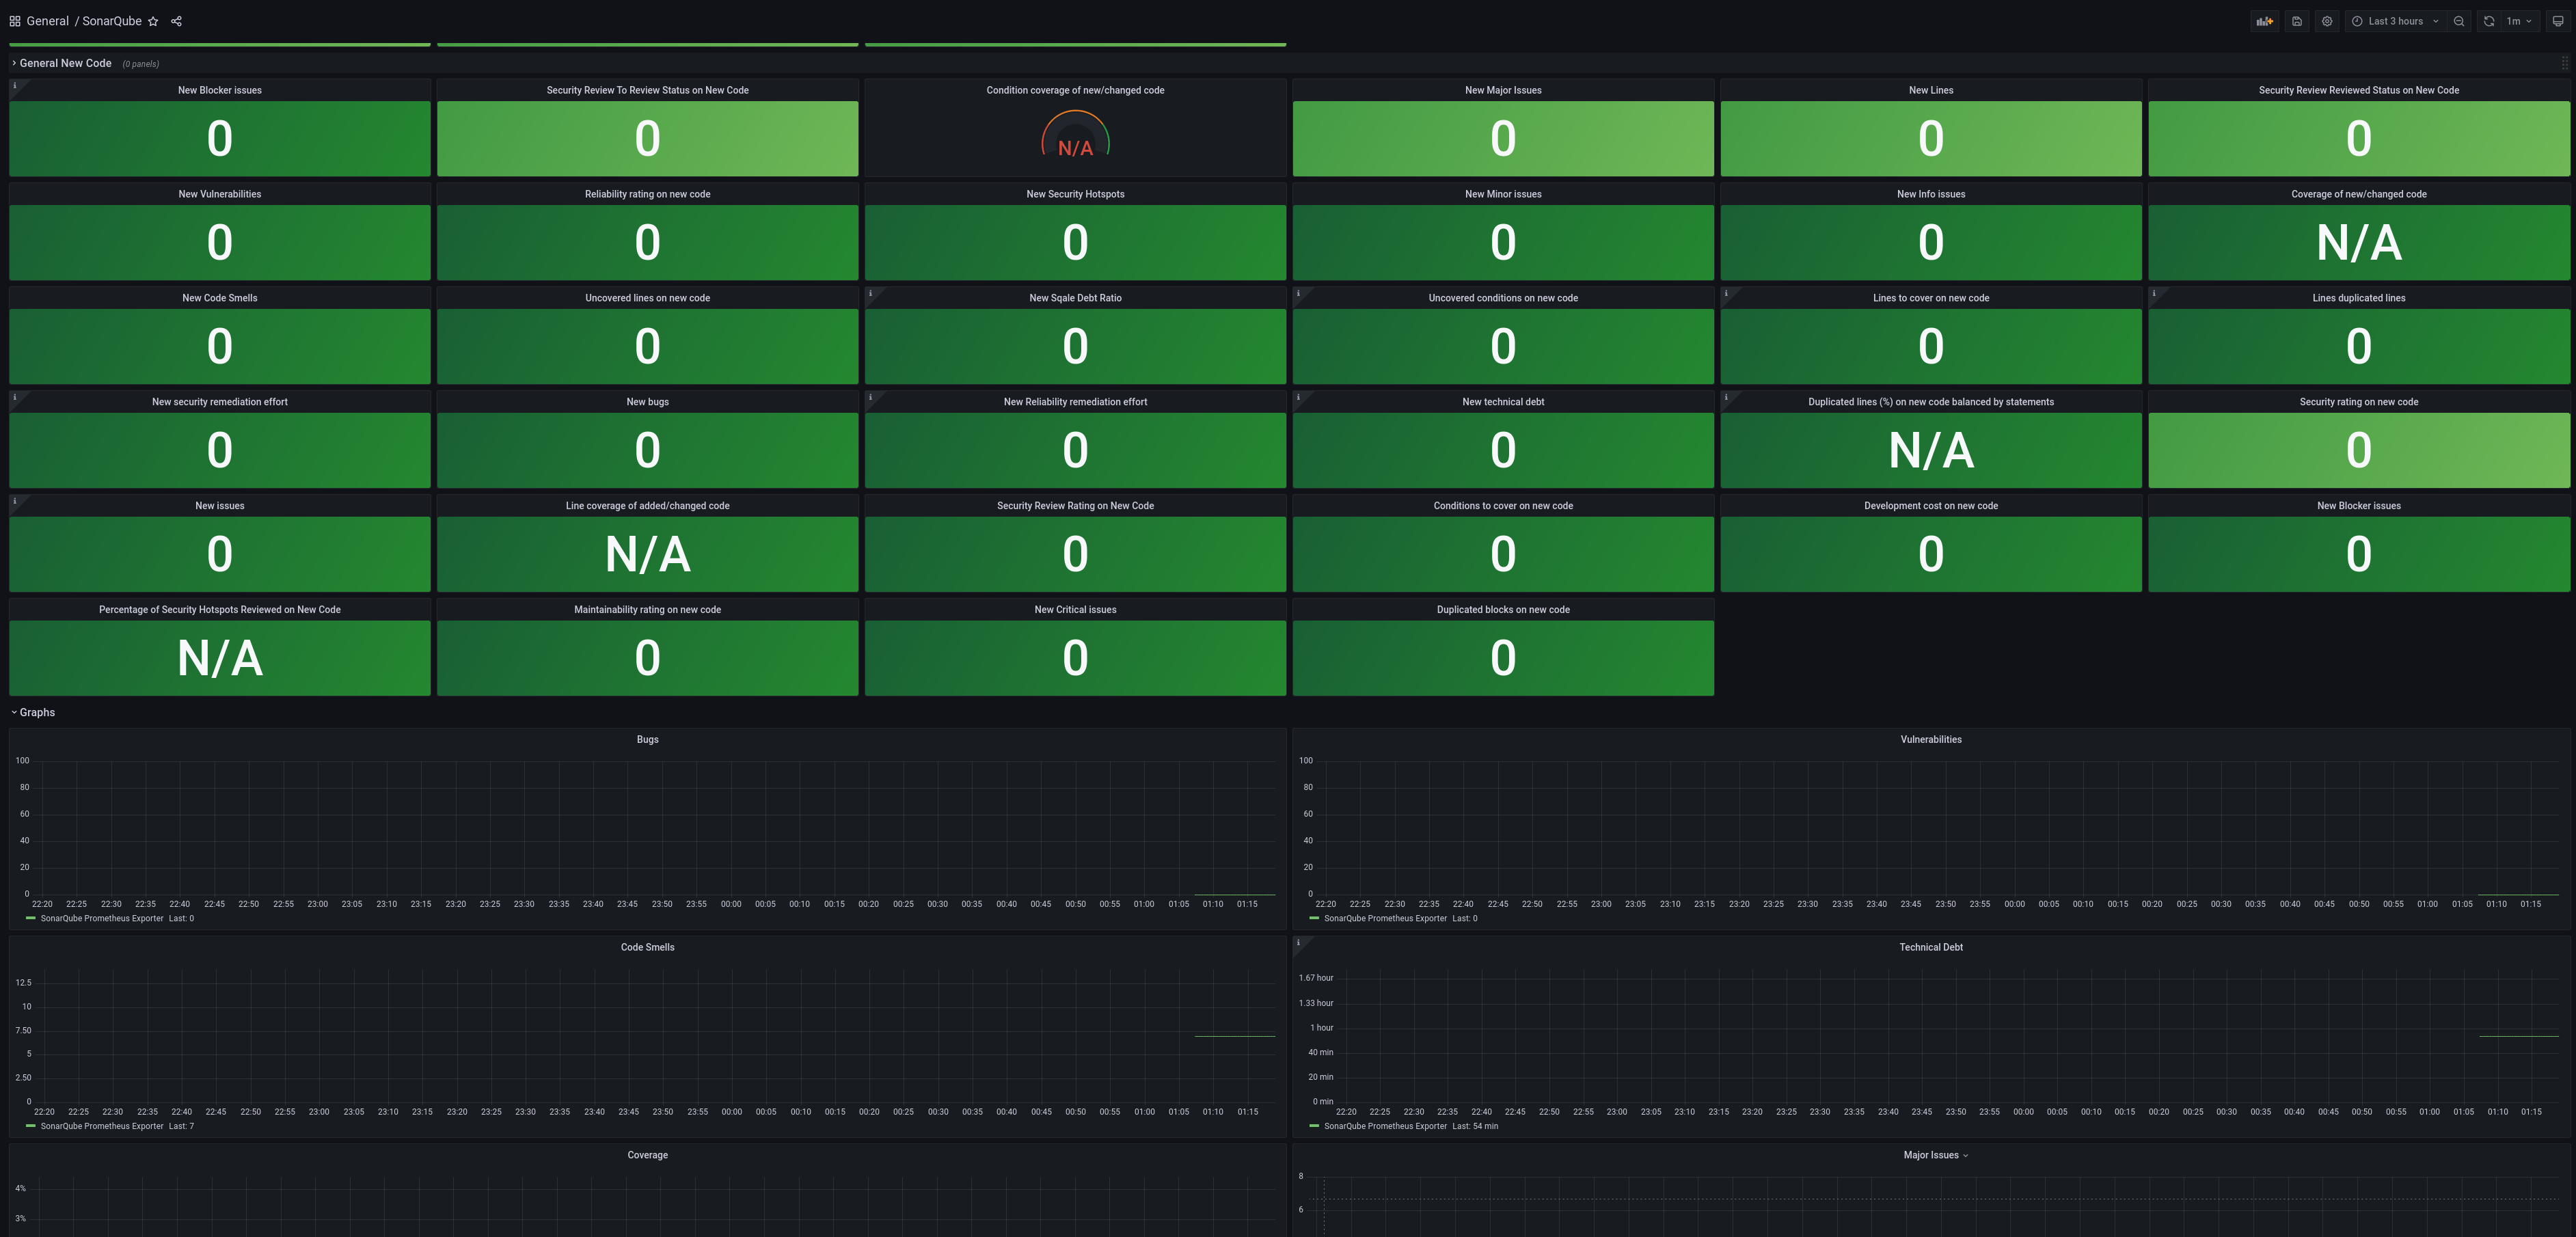
Task: Open the General folder breadcrumb link
Action: [47, 21]
